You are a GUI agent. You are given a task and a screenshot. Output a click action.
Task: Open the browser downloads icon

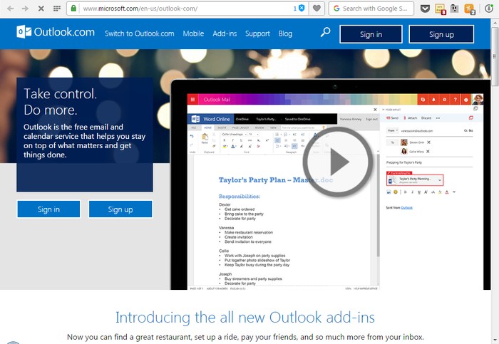coord(489,9)
